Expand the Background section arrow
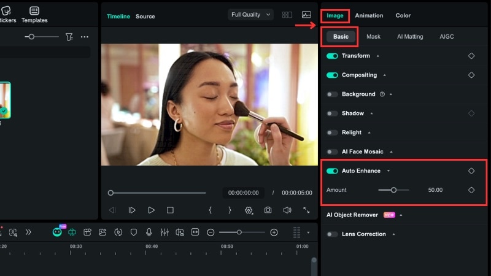Screen dimensions: 491x276 tap(391, 94)
